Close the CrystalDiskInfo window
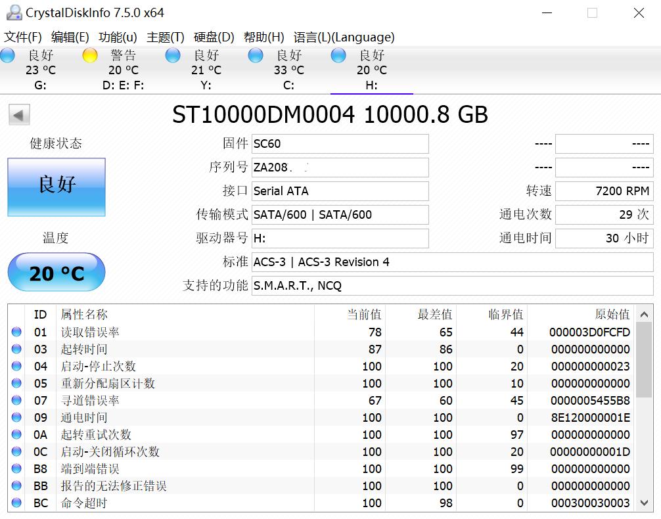661x519 pixels. pyautogui.click(x=639, y=13)
